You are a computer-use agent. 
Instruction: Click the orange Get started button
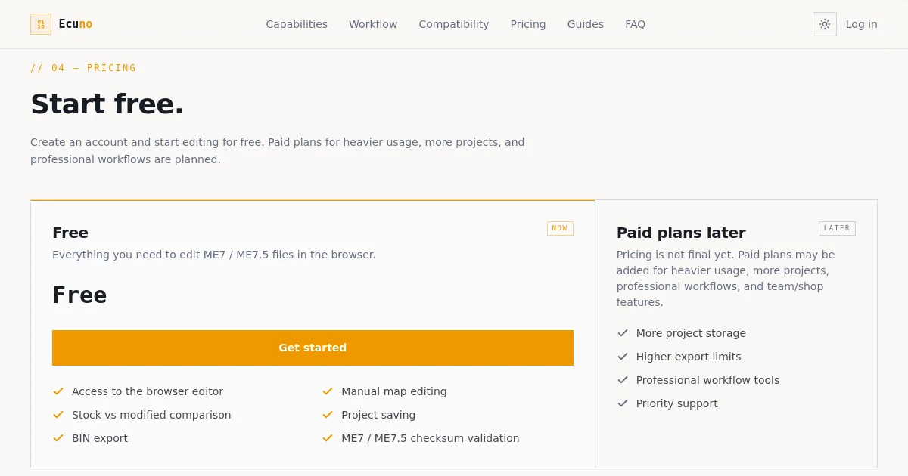click(313, 348)
